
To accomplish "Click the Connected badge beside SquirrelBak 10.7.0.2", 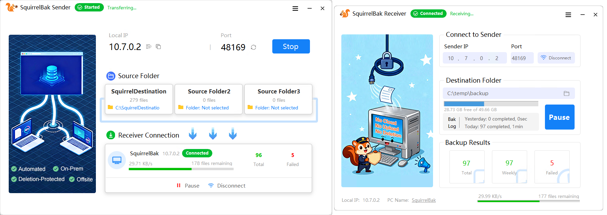I will click(197, 153).
